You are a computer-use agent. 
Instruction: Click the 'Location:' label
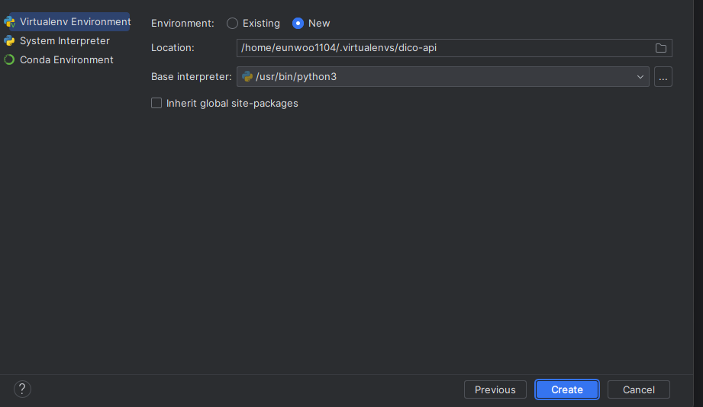click(173, 47)
